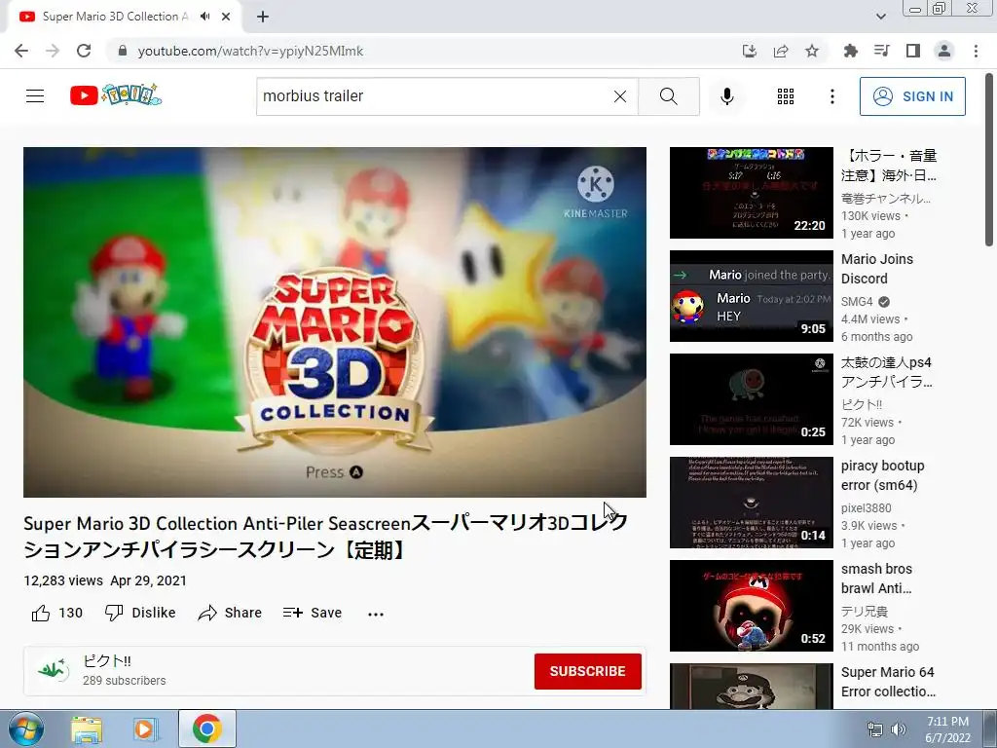Open the 22:20 horror video thumbnail
The width and height of the screenshot is (997, 748).
click(x=751, y=193)
